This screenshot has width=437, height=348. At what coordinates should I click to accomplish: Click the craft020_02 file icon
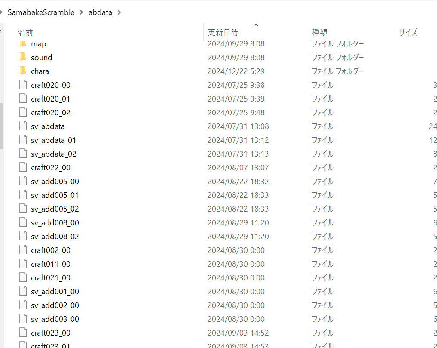pos(23,112)
